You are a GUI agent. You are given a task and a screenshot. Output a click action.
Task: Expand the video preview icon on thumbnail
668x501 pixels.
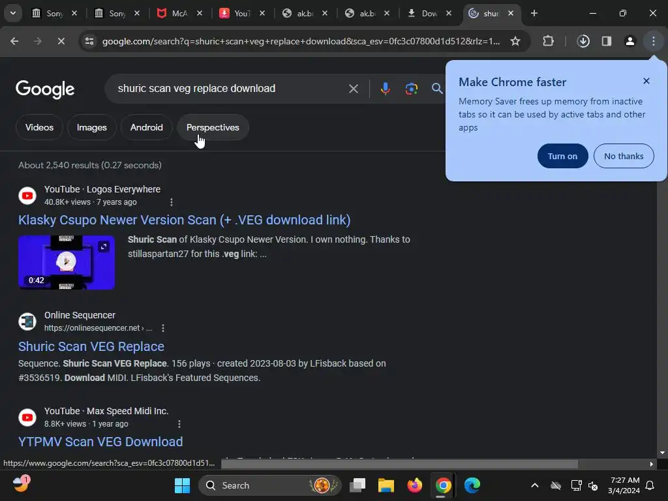click(x=104, y=246)
